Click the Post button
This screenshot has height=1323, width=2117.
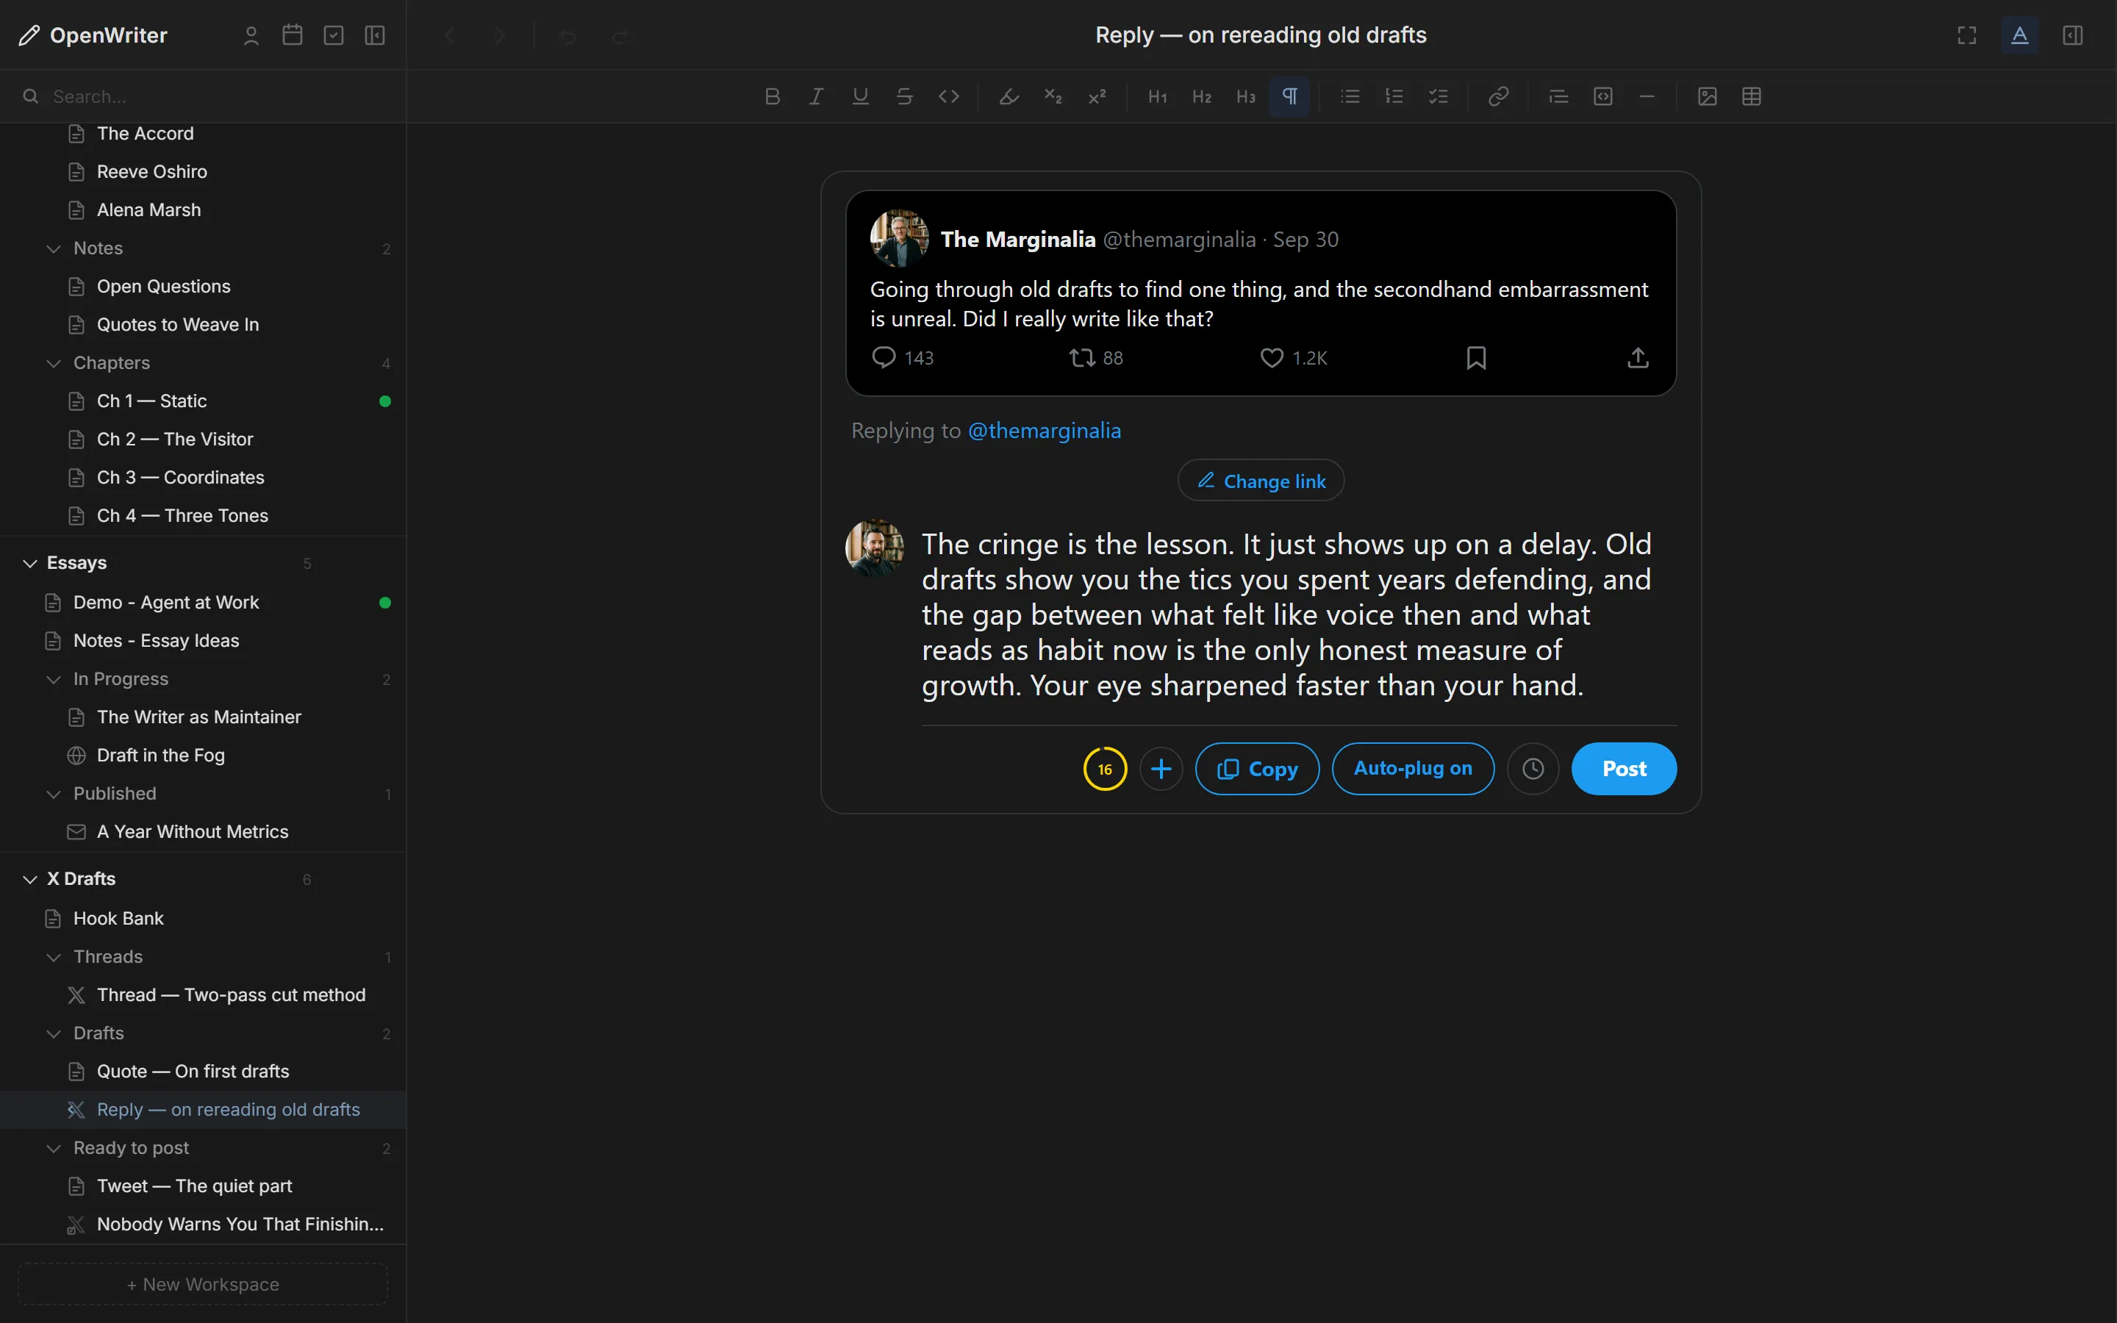(x=1624, y=768)
